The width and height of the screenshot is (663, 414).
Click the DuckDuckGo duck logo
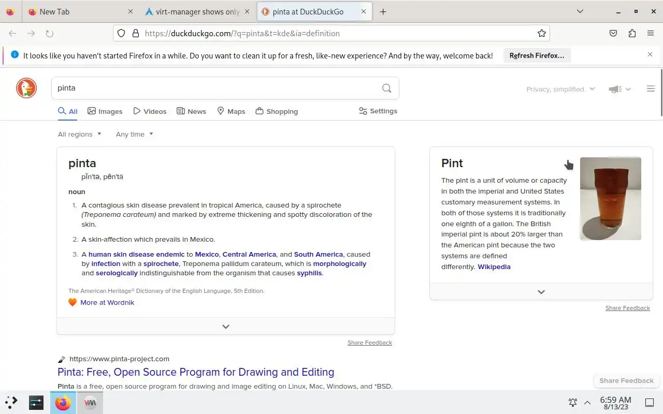26,88
